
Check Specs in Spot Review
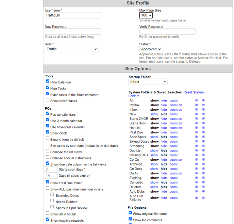(52, 207)
